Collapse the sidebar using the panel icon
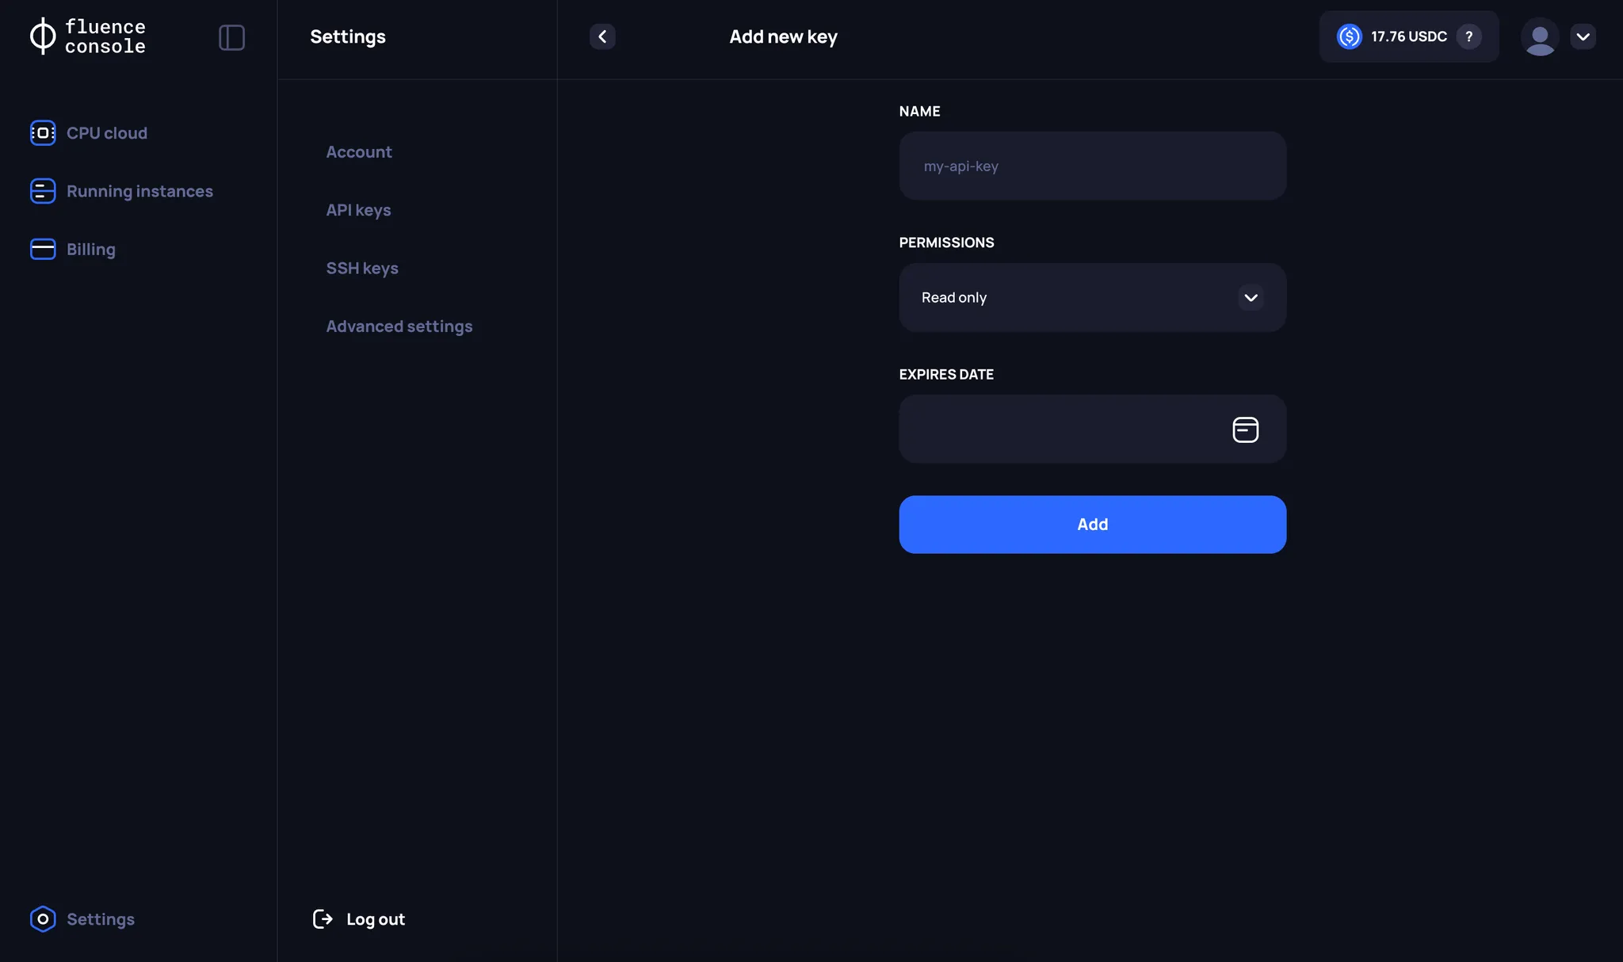Viewport: 1623px width, 962px height. click(231, 36)
